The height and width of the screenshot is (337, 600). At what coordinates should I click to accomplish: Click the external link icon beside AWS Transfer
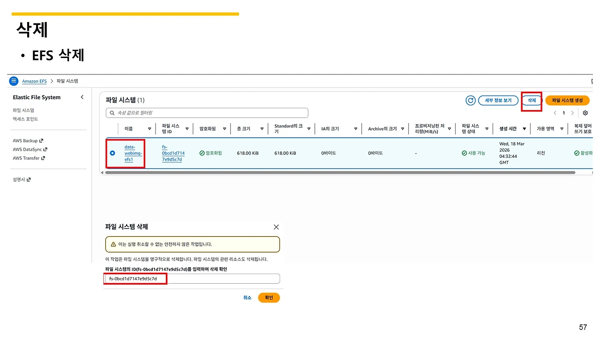point(43,158)
